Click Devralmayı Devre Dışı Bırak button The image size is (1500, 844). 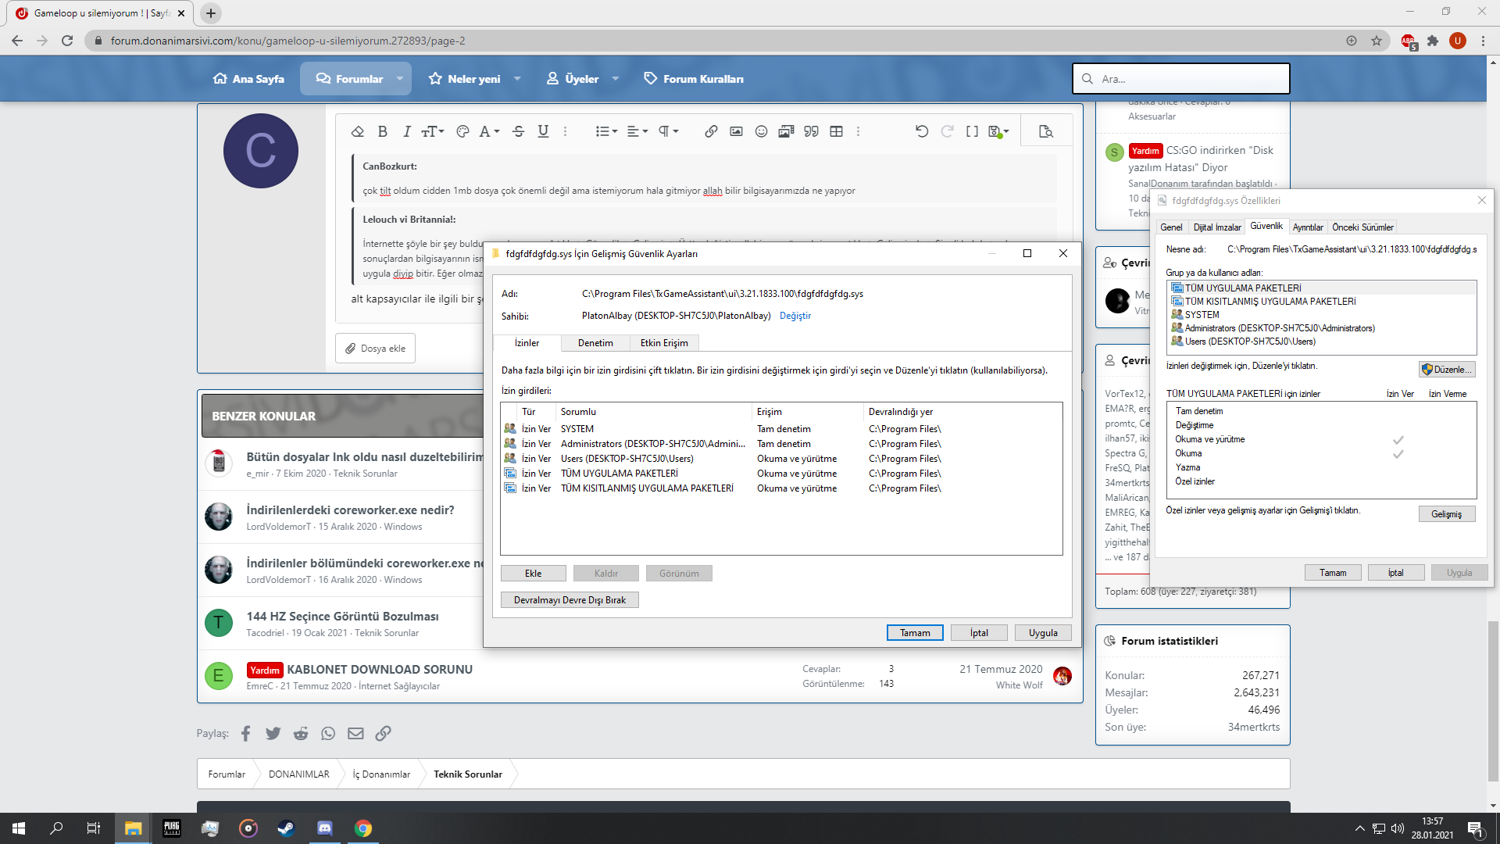click(x=570, y=600)
